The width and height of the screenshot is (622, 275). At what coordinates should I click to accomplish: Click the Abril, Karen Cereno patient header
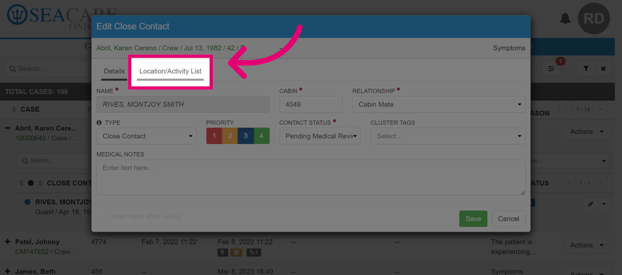[171, 48]
